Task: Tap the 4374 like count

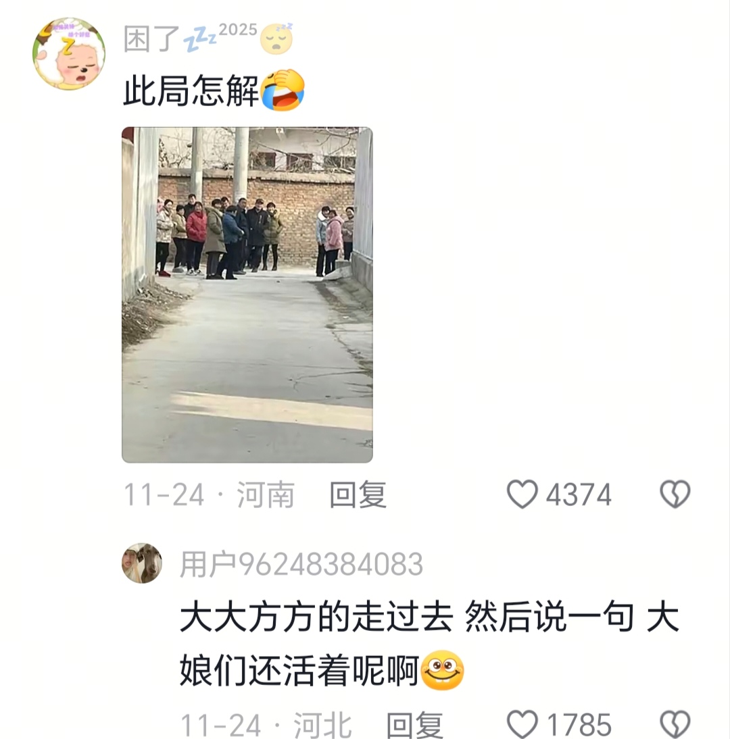Action: [579, 495]
